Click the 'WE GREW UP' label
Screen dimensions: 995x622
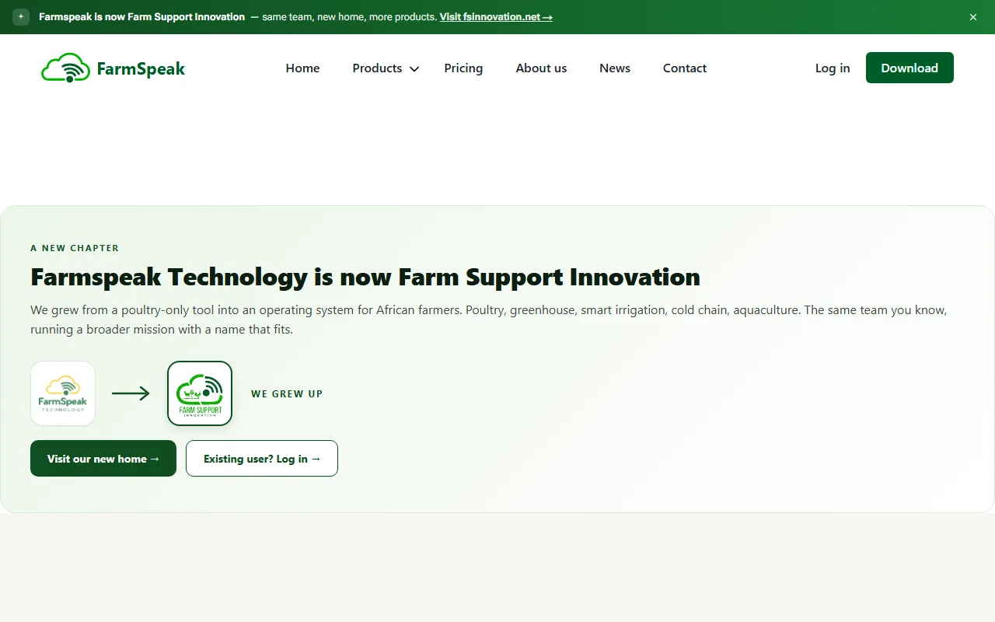click(x=287, y=394)
